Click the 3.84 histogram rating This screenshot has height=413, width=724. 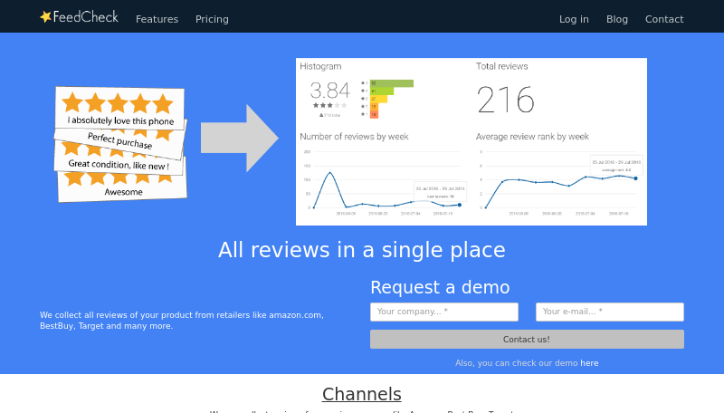point(329,91)
